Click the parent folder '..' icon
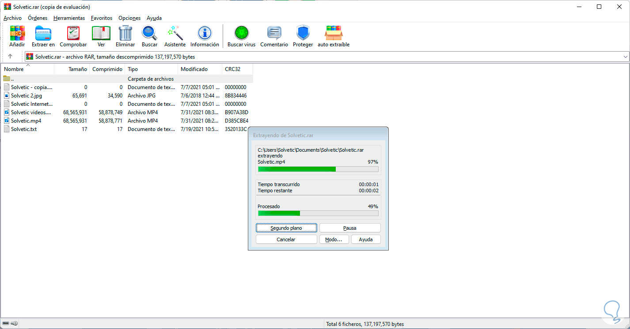This screenshot has width=630, height=329. tap(7, 79)
